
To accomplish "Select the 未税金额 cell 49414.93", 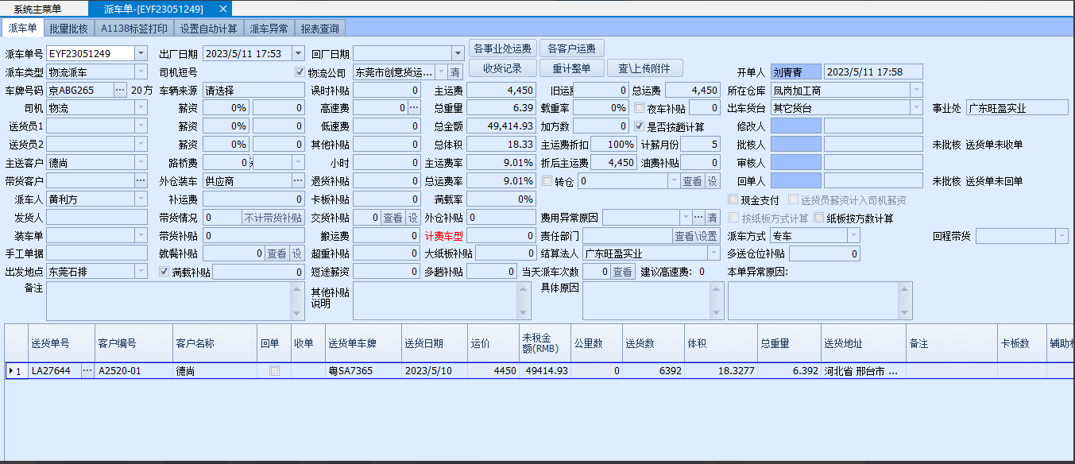I will (x=545, y=370).
